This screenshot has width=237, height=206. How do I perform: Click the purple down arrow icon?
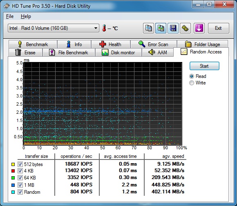point(199,28)
